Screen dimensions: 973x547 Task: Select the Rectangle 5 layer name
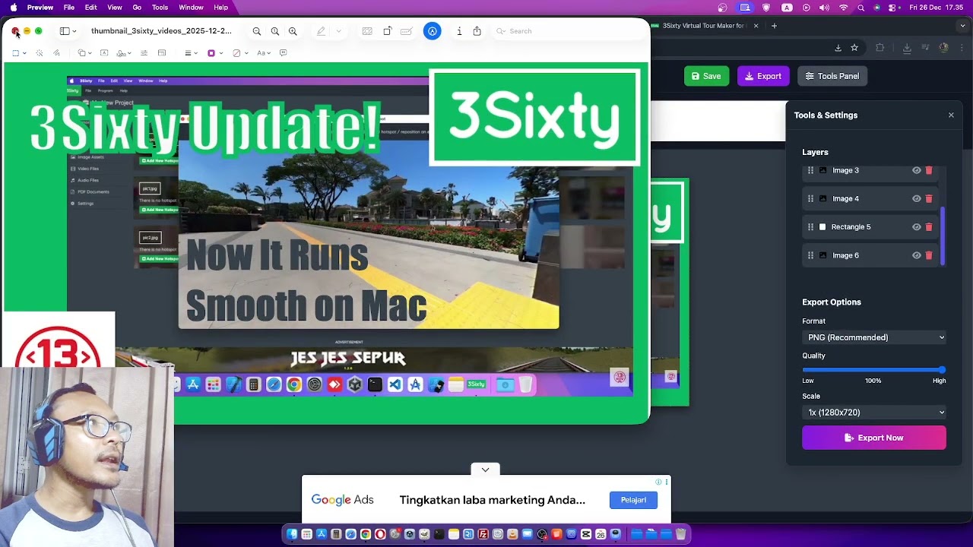851,227
